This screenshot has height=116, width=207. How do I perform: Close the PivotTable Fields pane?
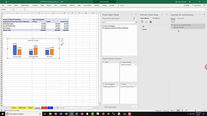click(136, 15)
